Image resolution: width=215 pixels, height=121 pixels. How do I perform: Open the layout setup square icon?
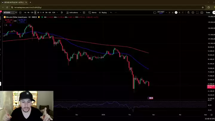coord(155,13)
